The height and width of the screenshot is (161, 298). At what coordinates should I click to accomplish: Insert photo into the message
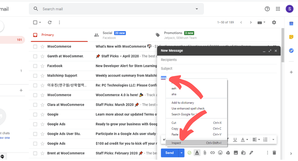coord(236,153)
